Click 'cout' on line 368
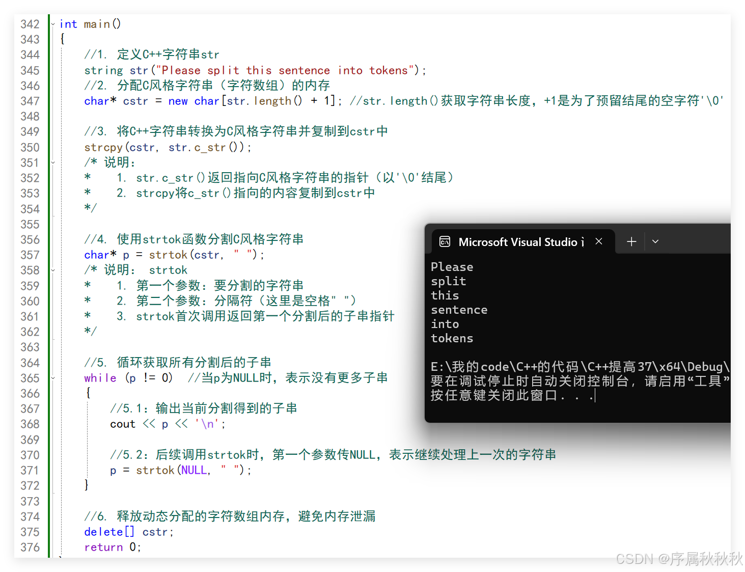The height and width of the screenshot is (572, 745). (x=123, y=424)
